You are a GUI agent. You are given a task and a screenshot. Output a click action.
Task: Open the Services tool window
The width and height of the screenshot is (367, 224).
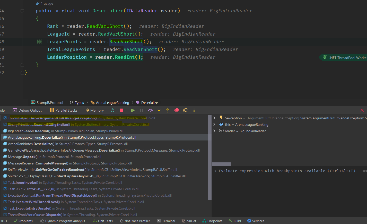tap(256, 221)
